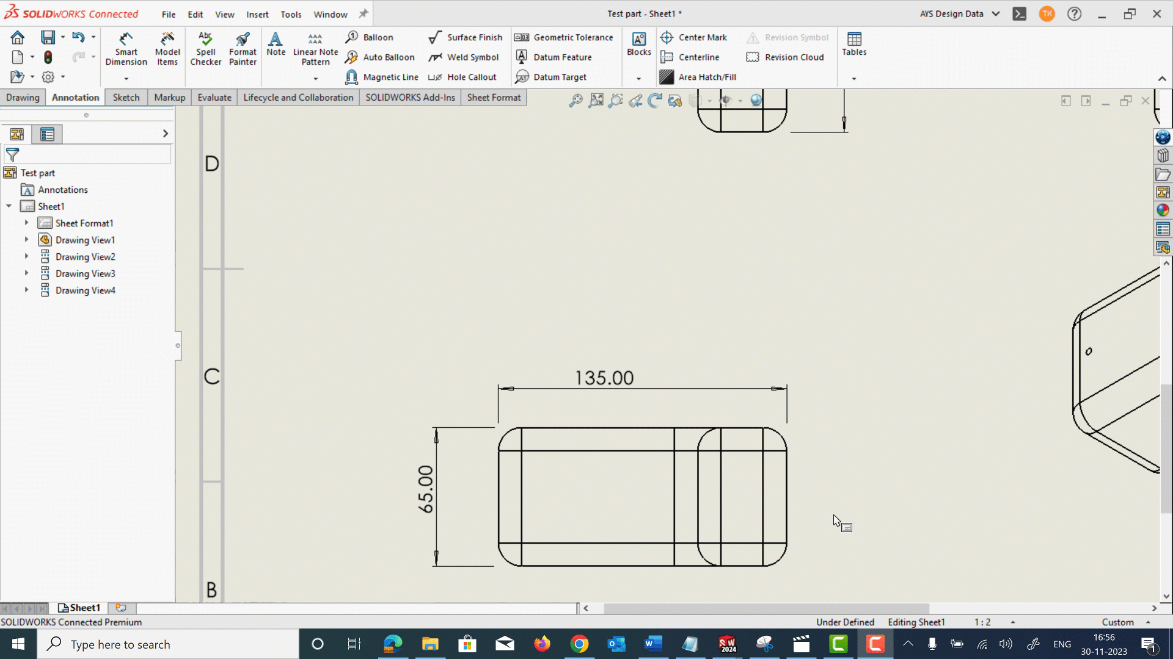
Task: Collapse the Sheet1 tree node
Action: 9,206
